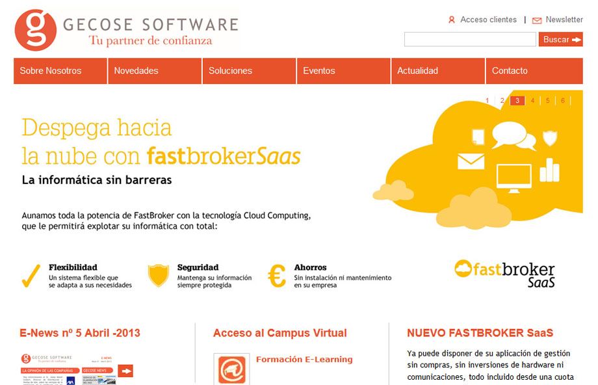598x385 pixels.
Task: Switch to slide 4 of the banner
Action: tap(532, 101)
